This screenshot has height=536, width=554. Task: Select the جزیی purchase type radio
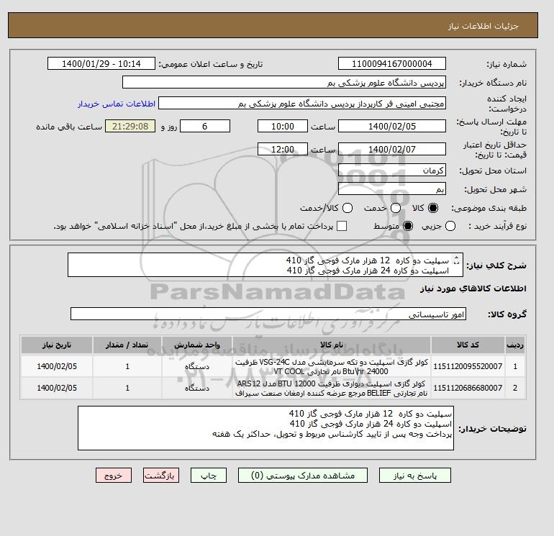coord(450,226)
